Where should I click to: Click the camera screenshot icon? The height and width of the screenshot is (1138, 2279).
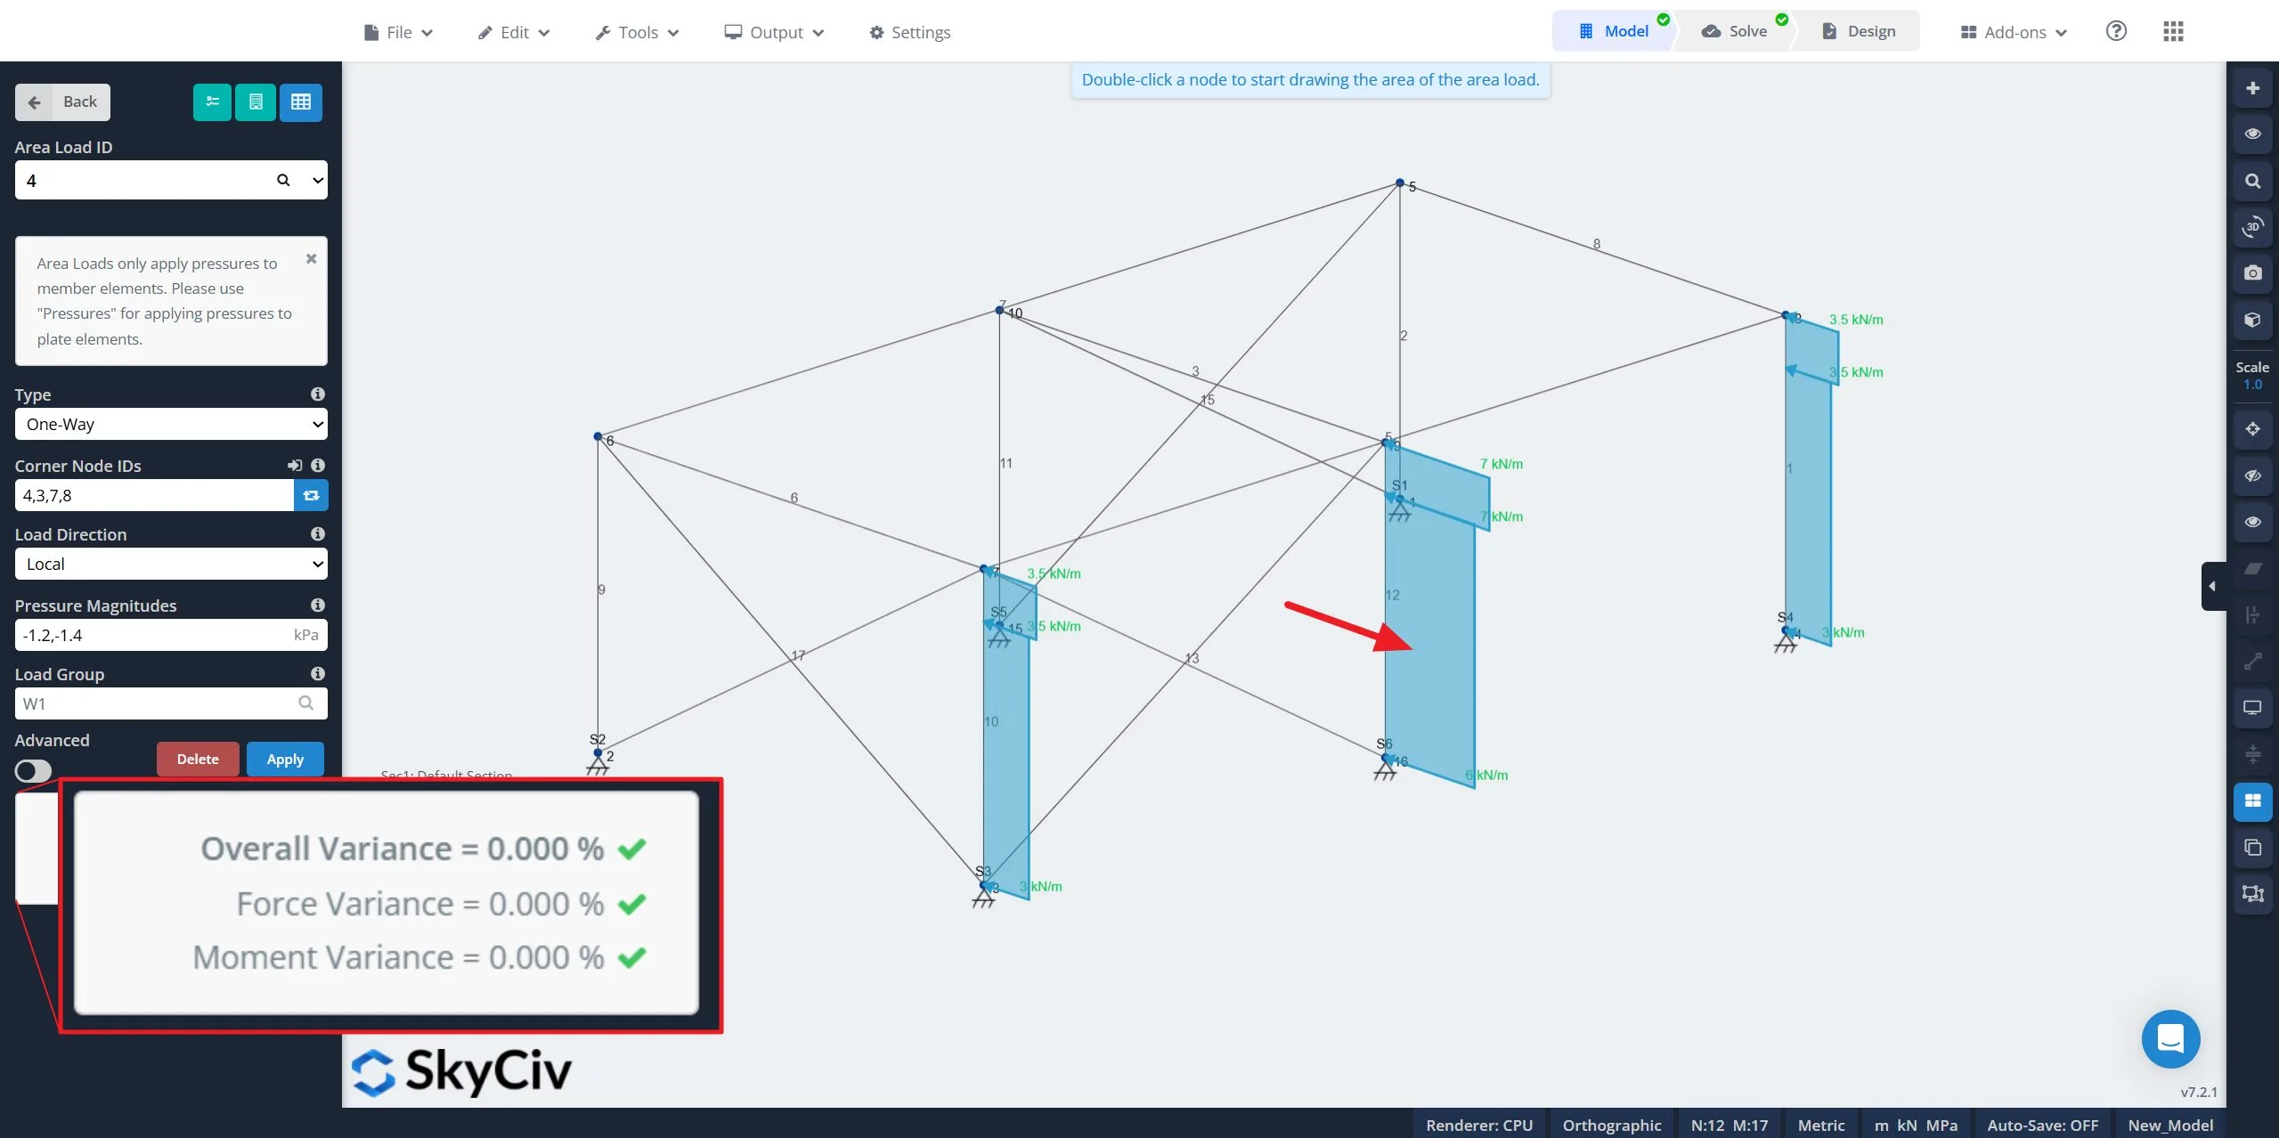(x=2252, y=272)
